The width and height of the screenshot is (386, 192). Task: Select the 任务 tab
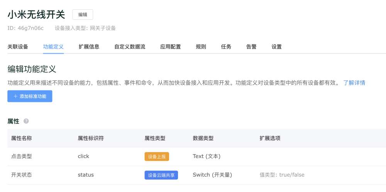point(226,47)
